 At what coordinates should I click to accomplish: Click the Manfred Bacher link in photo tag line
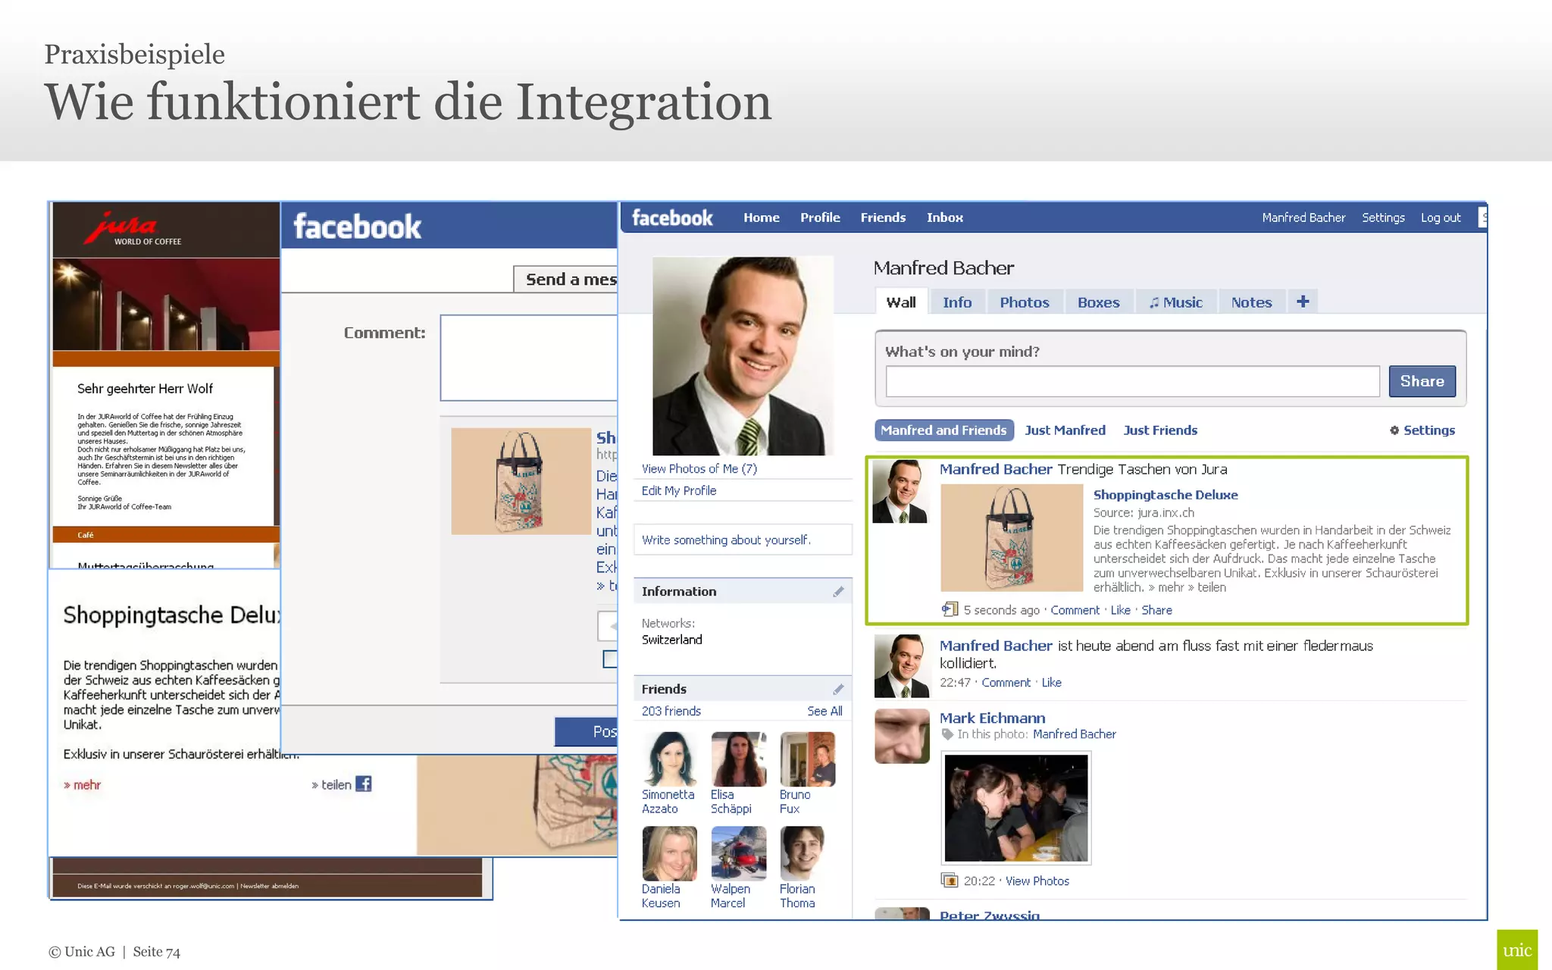tap(1074, 734)
